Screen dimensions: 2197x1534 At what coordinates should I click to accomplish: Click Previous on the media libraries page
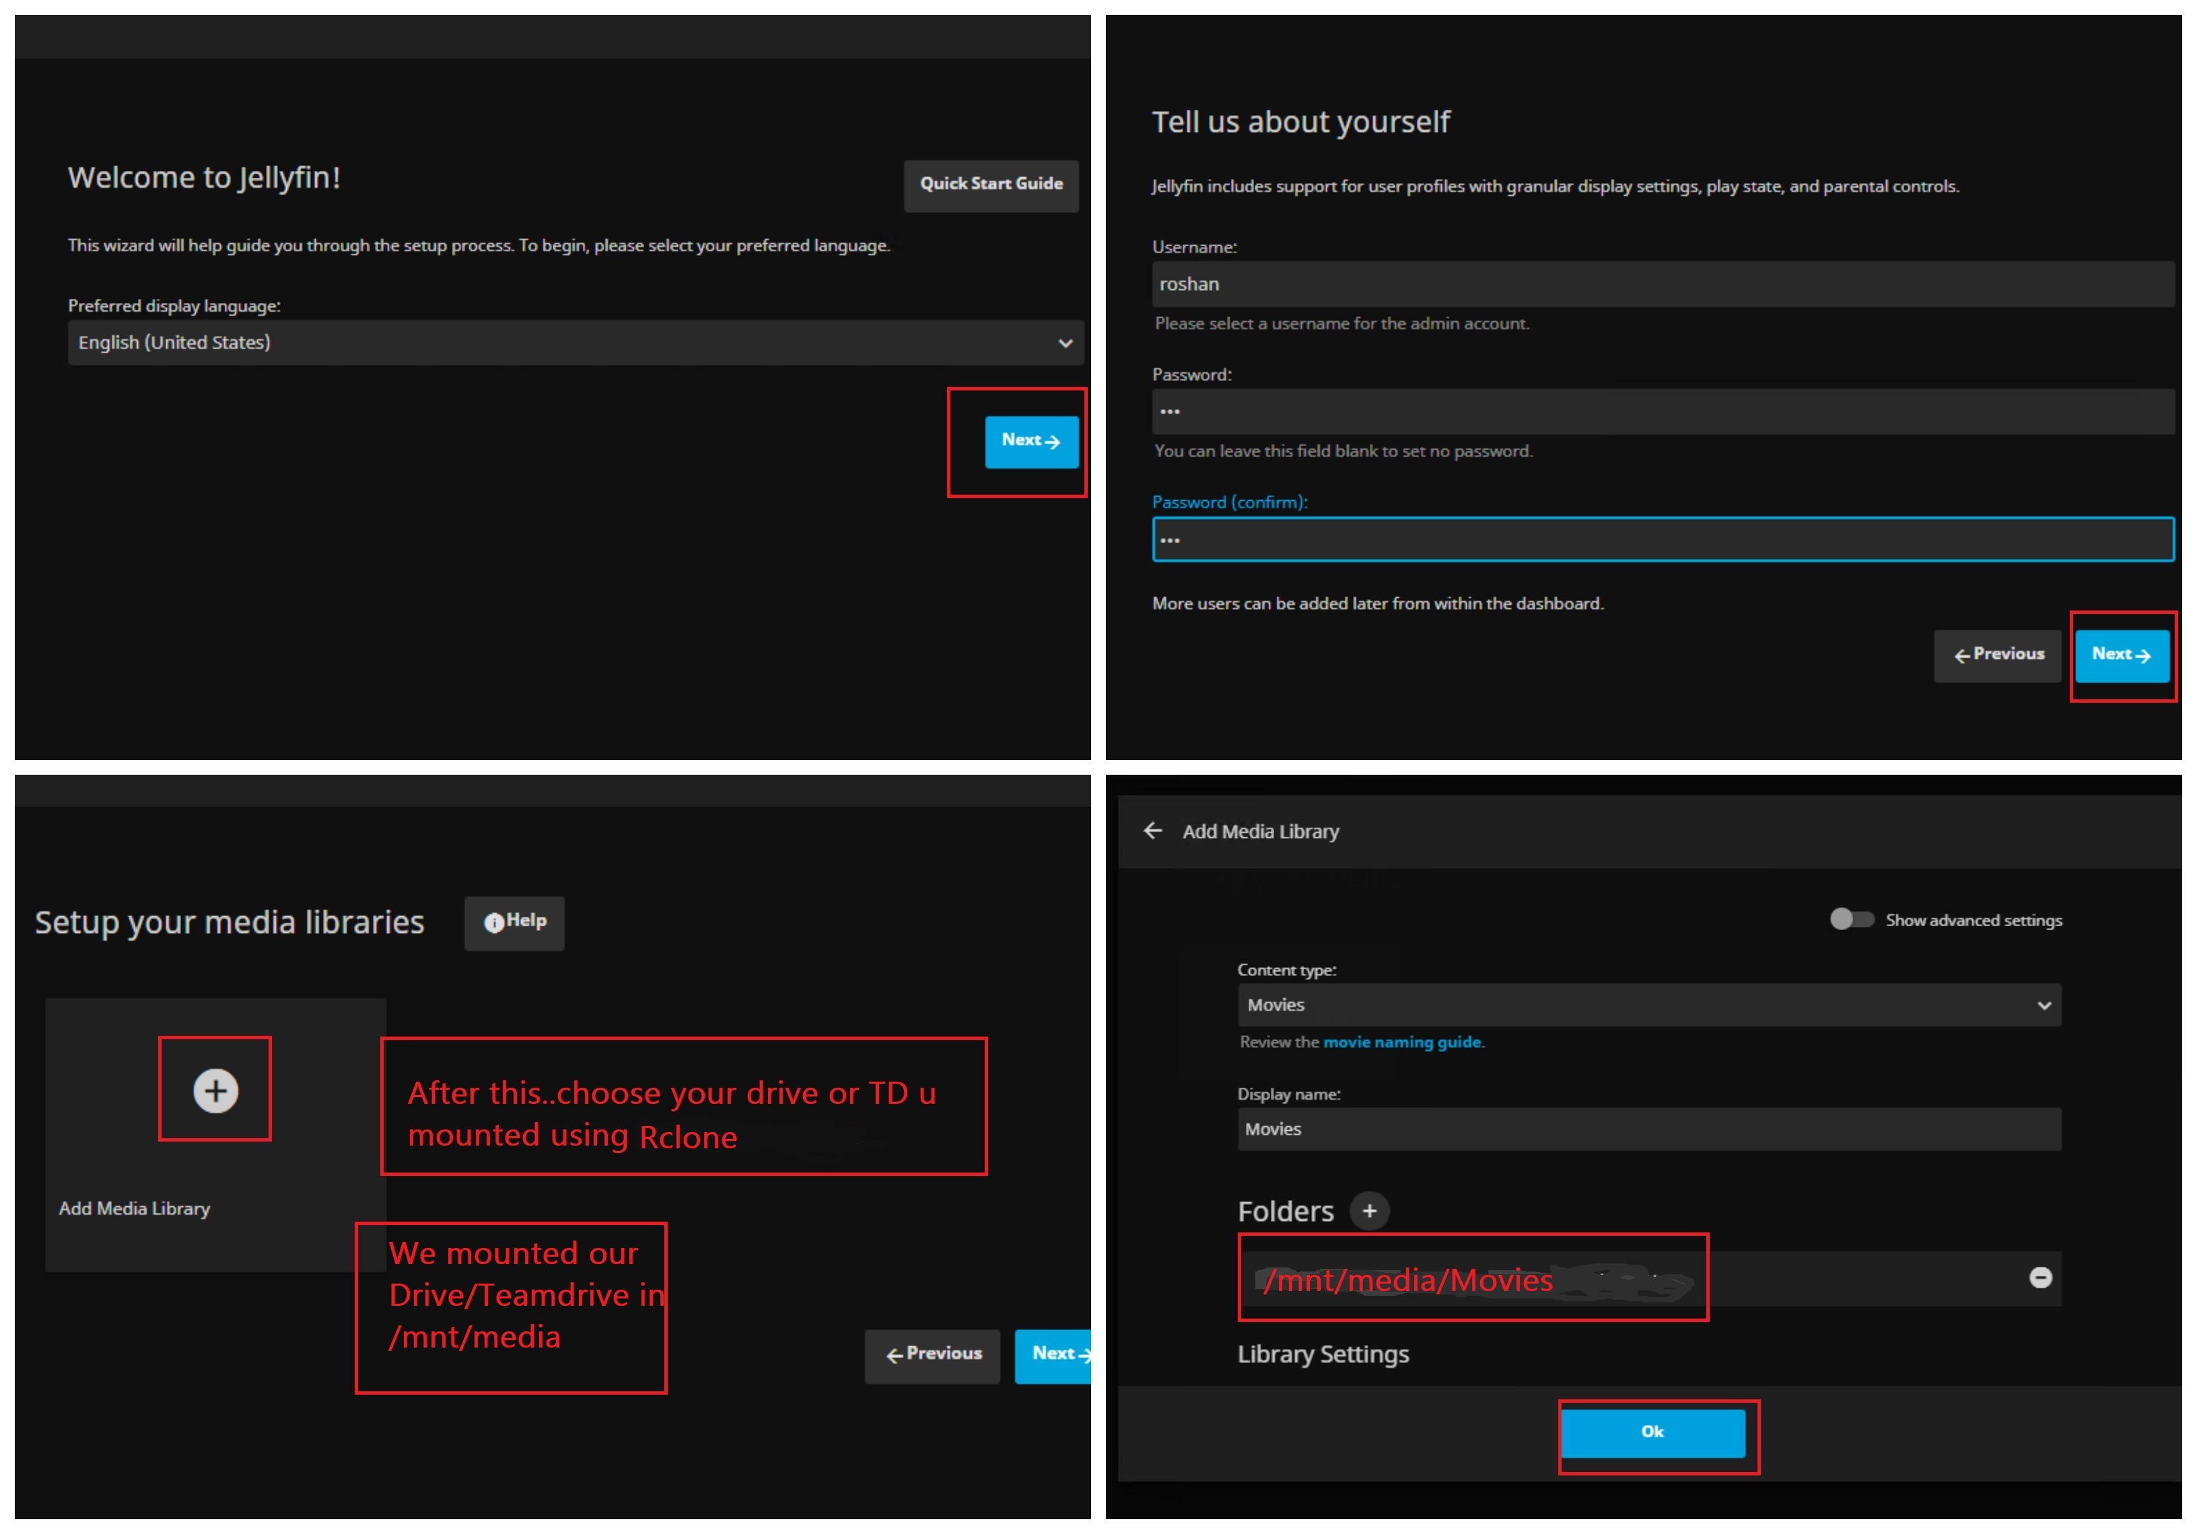932,1355
